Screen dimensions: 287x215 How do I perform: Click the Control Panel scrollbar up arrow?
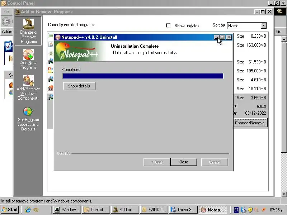(284, 39)
